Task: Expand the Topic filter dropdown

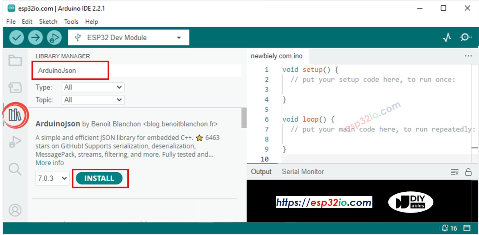Action: coord(93,100)
